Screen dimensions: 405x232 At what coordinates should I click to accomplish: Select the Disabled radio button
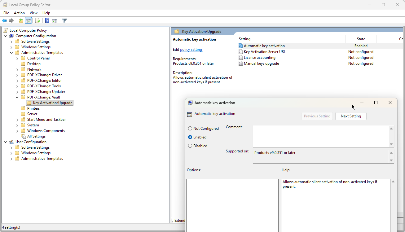[x=190, y=146]
